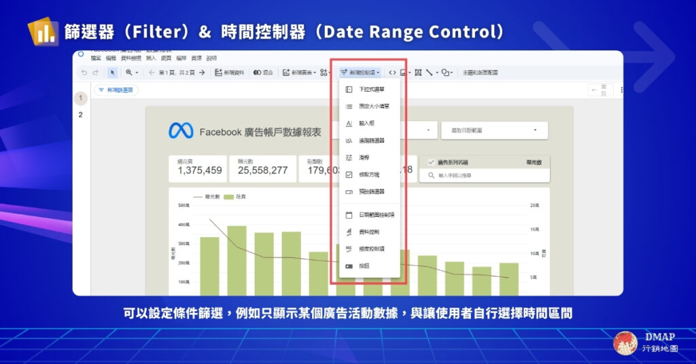Open 主題和版面配置 theme and layout
This screenshot has height=364, width=696.
click(x=480, y=72)
